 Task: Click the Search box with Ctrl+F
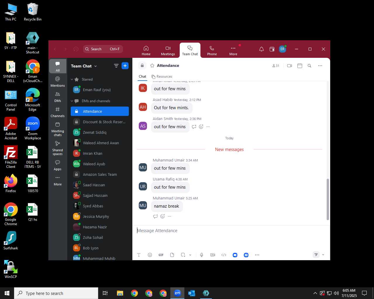pyautogui.click(x=103, y=49)
